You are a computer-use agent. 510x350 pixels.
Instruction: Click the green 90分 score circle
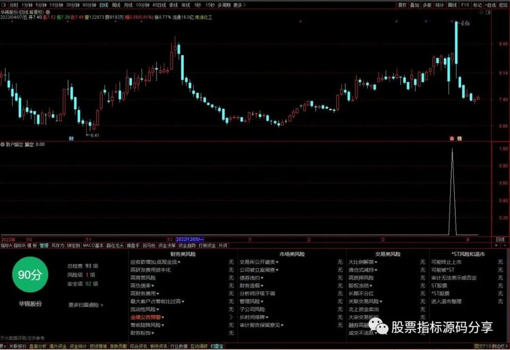(x=30, y=275)
